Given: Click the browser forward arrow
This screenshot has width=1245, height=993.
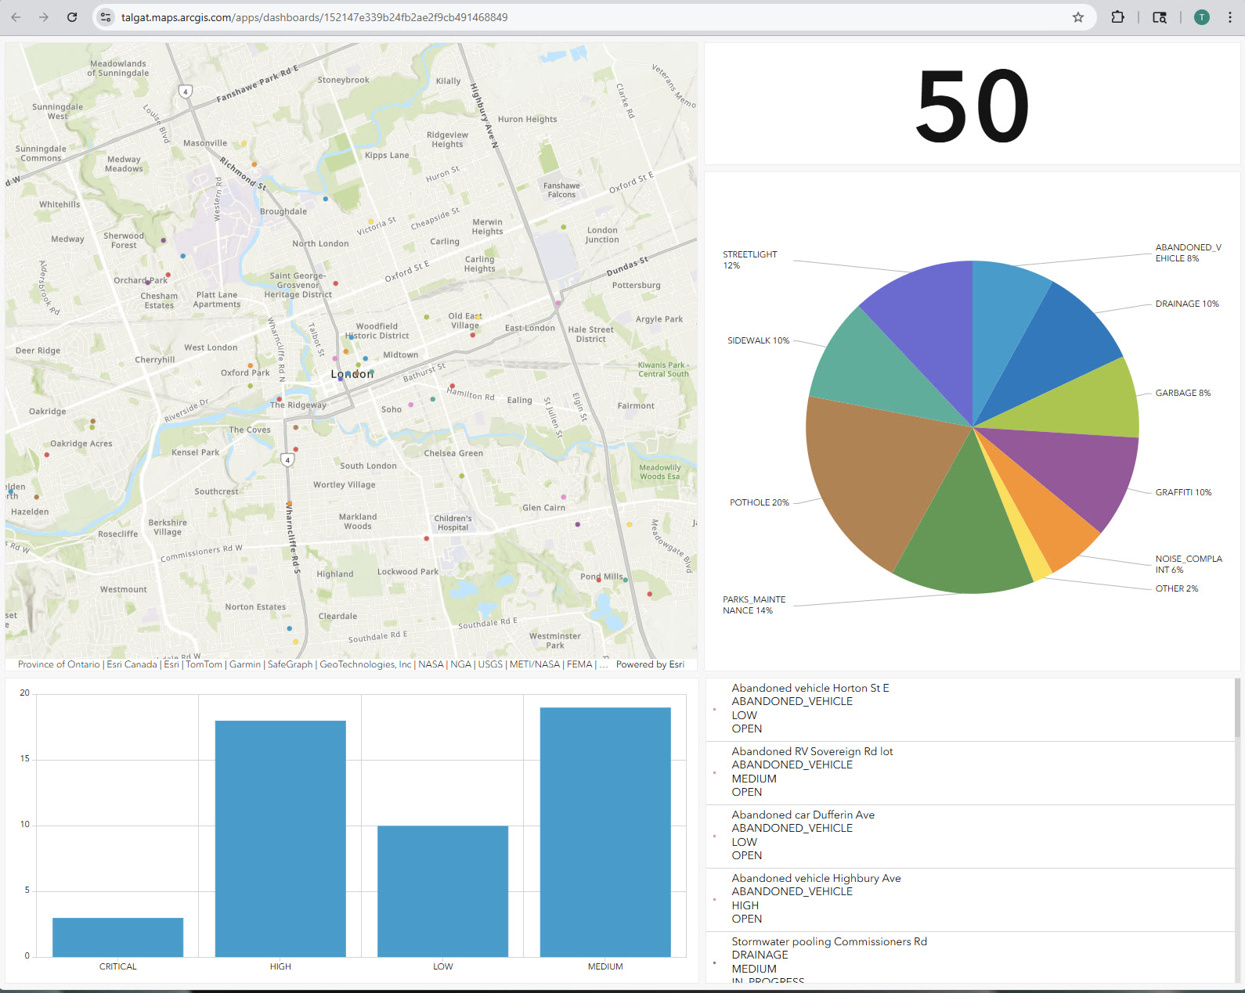Looking at the screenshot, I should pos(44,17).
